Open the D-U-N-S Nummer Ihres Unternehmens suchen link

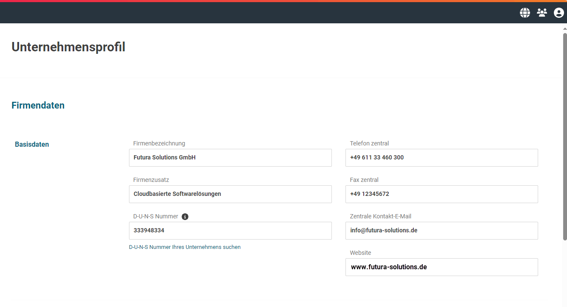coord(185,247)
